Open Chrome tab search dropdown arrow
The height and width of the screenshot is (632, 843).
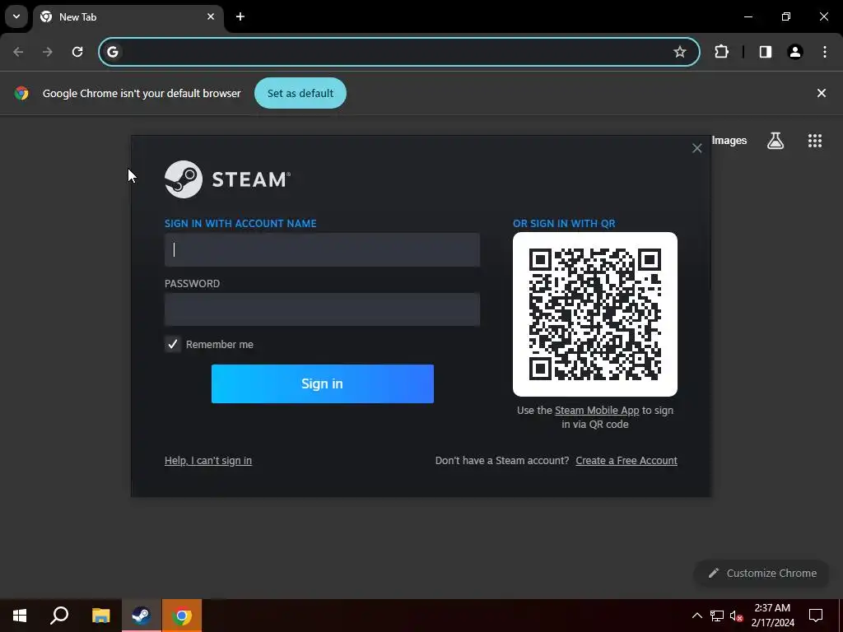(16, 16)
